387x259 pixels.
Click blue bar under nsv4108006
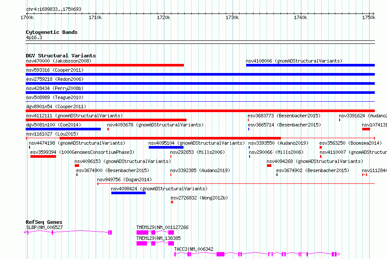(x=310, y=65)
